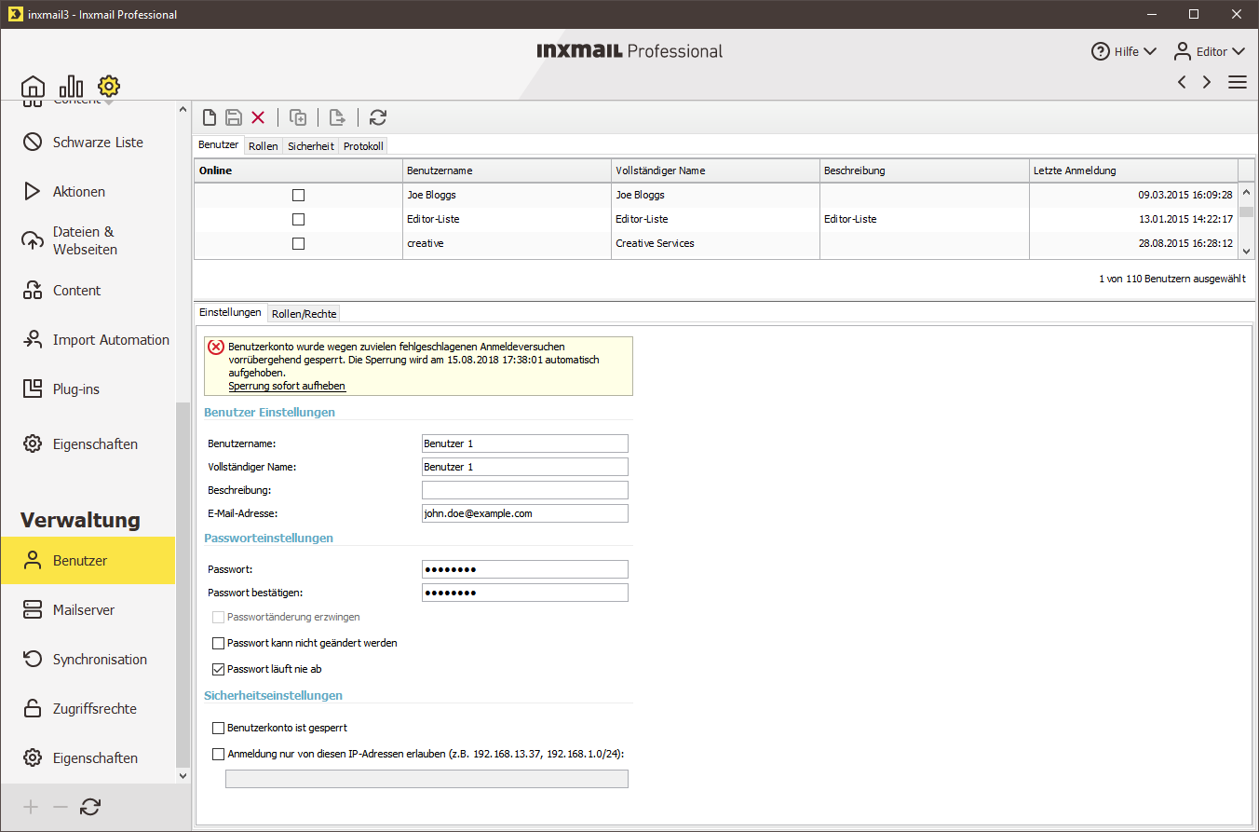This screenshot has height=832, width=1259.
Task: Click the sidebar refresh icon at bottom
Action: point(90,808)
